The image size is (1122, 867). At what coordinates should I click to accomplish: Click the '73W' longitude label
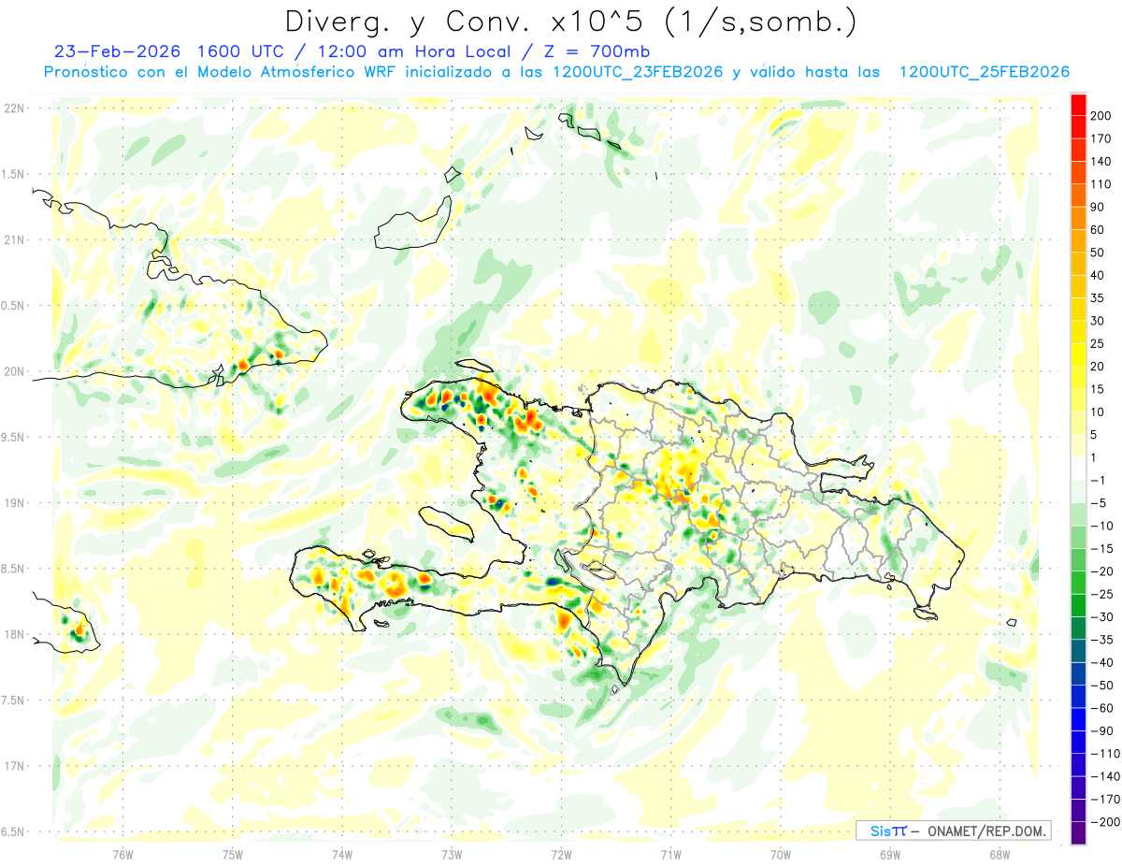[x=452, y=854]
